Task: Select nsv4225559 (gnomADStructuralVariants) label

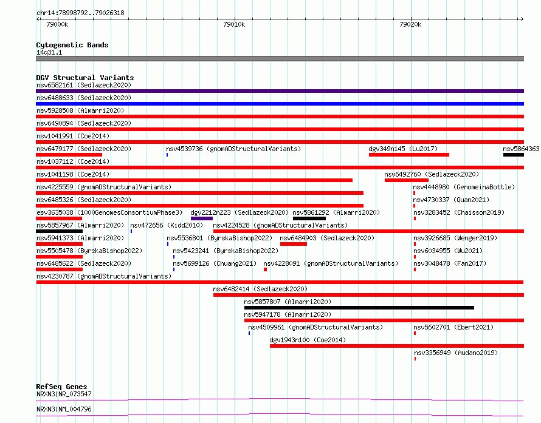Action: click(104, 187)
